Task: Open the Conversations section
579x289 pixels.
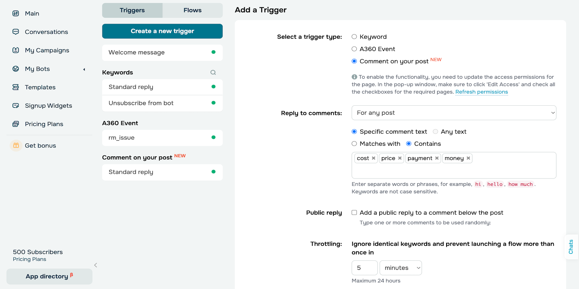Action: 46,32
